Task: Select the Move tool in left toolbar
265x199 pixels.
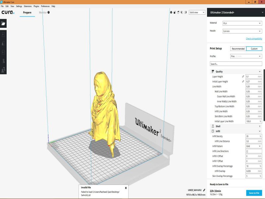Action: (x=3, y=34)
